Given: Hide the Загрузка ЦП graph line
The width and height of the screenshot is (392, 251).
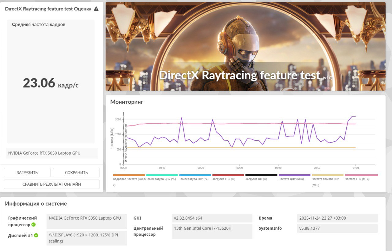Looking at the screenshot, I should (256, 179).
